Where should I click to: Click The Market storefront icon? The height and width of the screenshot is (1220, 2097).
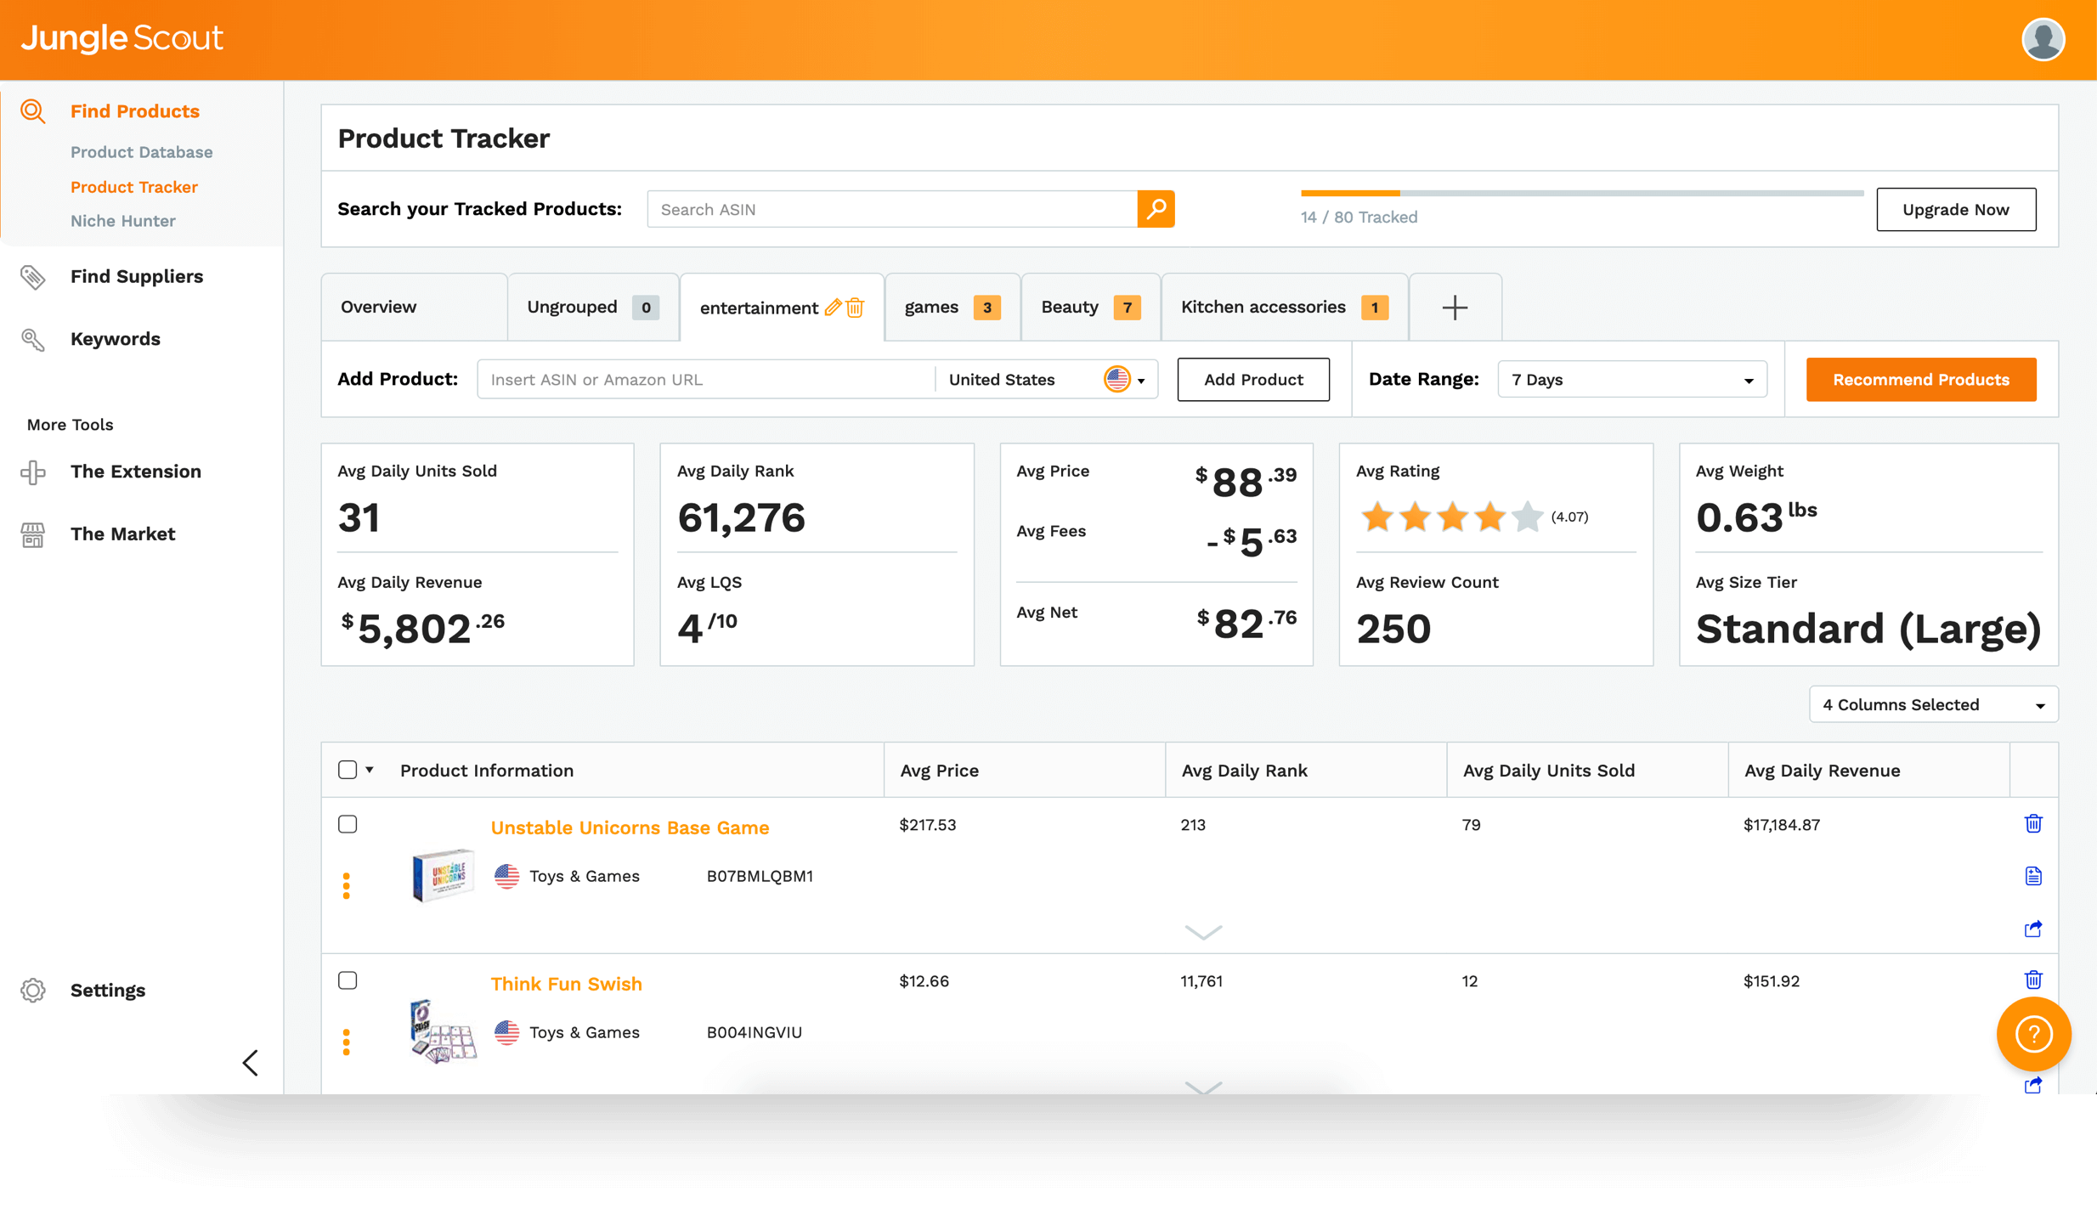32,534
